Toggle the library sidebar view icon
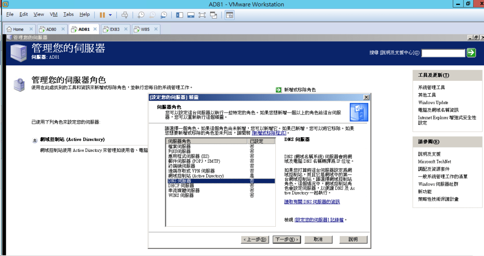This screenshot has height=256, width=484. (180, 15)
